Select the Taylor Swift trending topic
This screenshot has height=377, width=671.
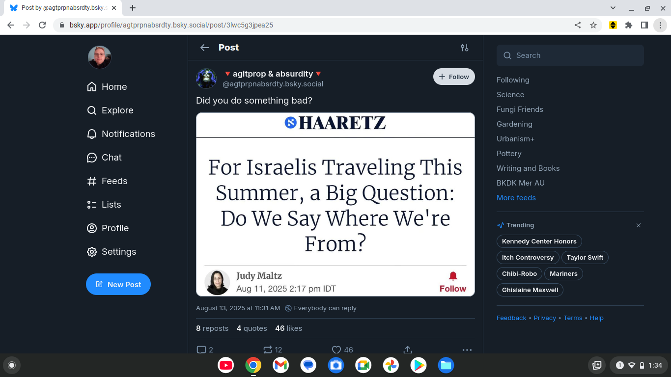(x=585, y=258)
